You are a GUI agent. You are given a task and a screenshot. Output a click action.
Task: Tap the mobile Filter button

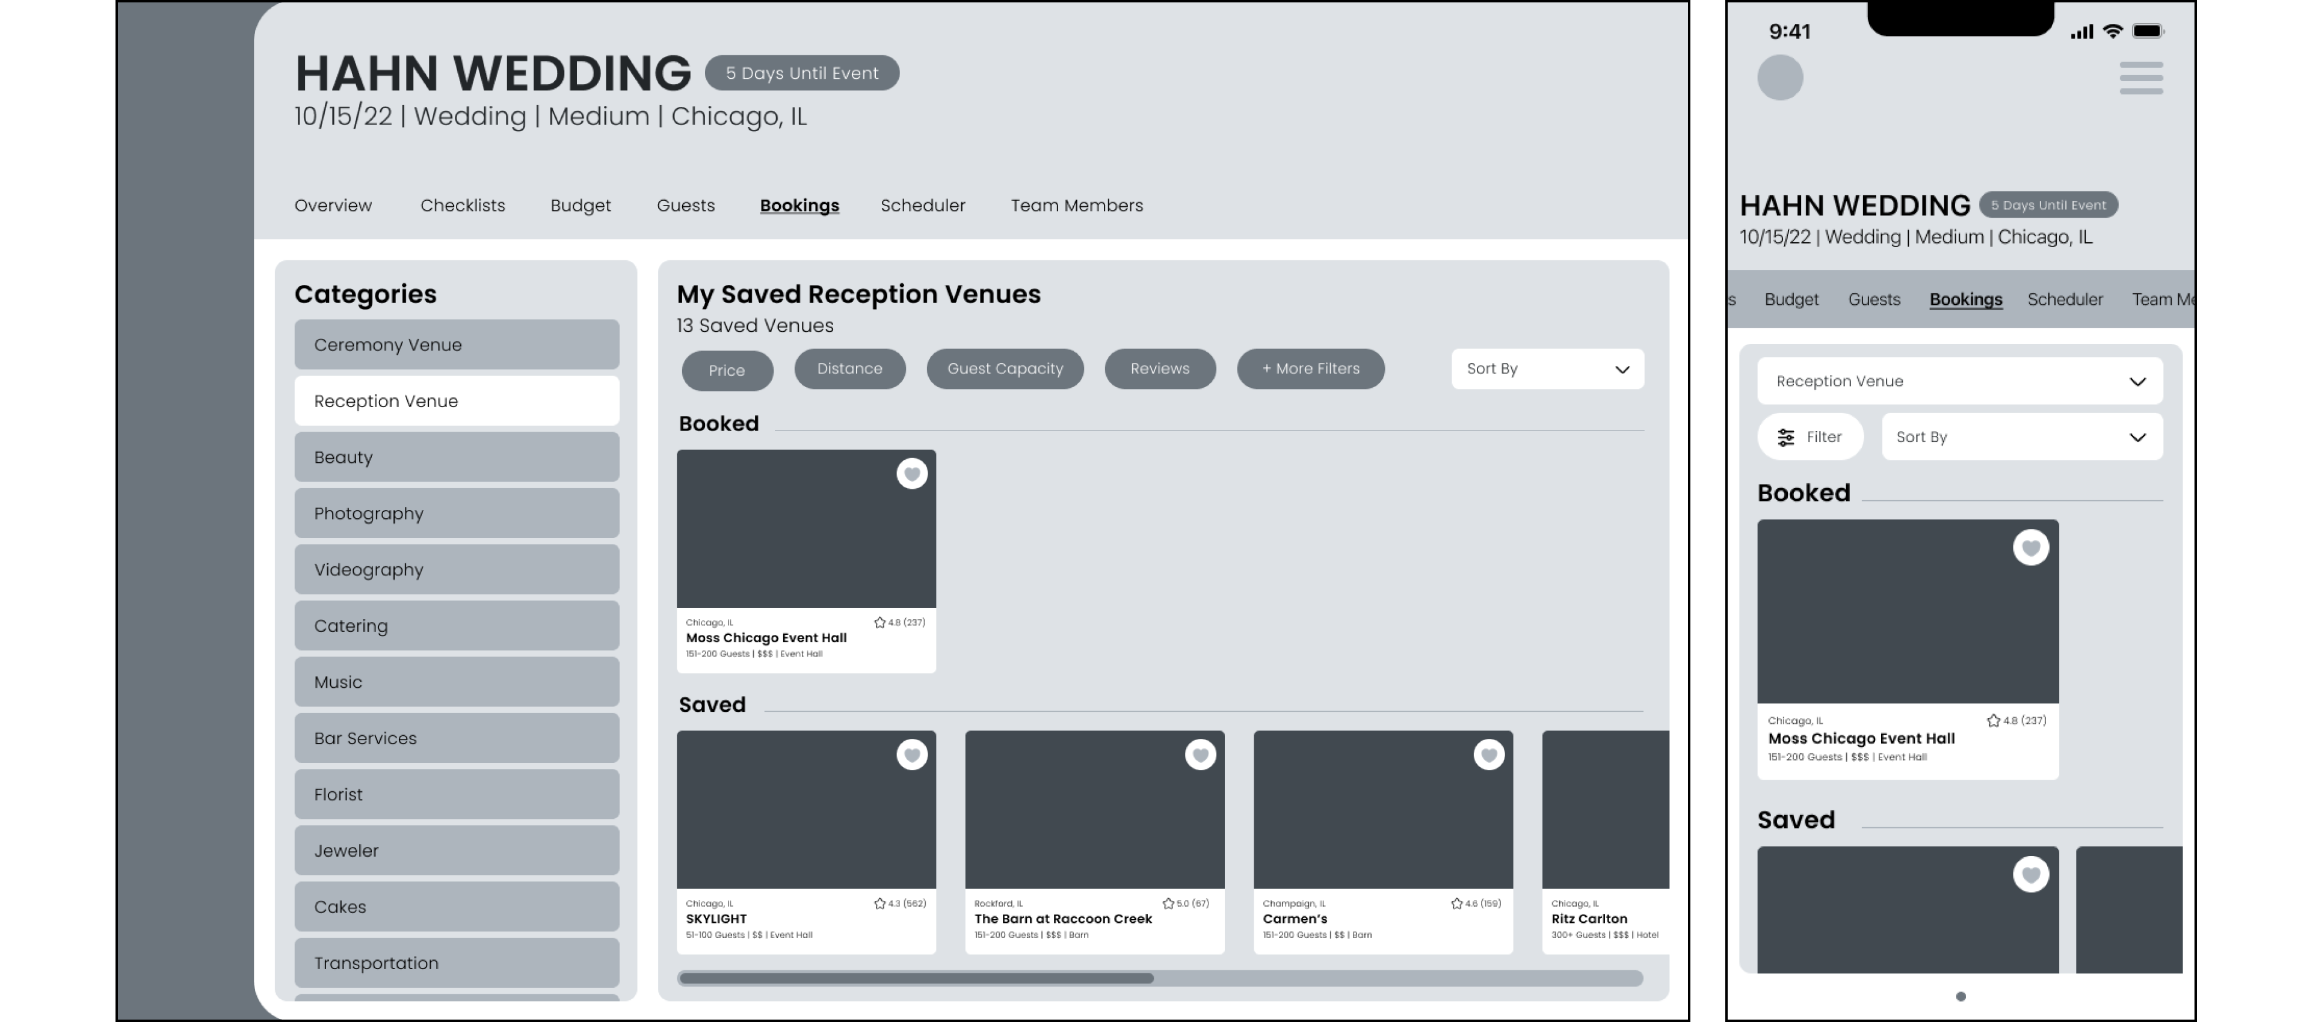(1809, 438)
